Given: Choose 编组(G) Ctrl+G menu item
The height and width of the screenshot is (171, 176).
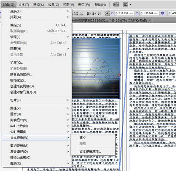Looking at the screenshot, I should [x=36, y=25].
